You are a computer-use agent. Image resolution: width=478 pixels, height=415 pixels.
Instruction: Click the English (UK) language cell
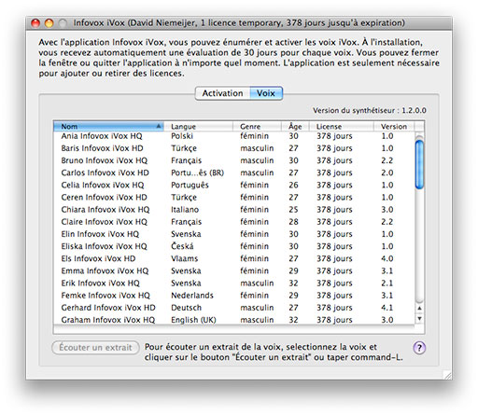pyautogui.click(x=193, y=320)
